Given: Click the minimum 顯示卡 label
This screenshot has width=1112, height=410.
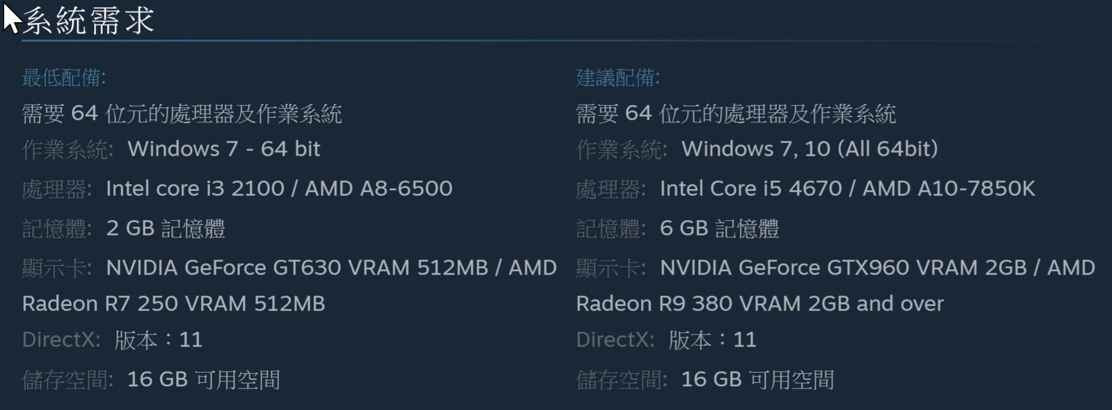Looking at the screenshot, I should tap(57, 268).
